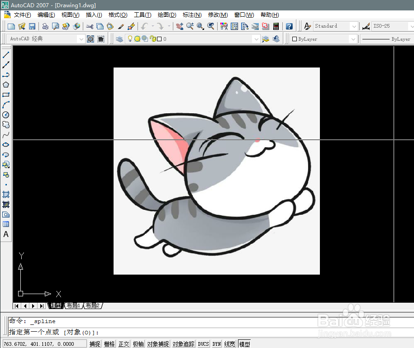This screenshot has width=414, height=348.
Task: Select the Ellipse tool
Action: (6, 145)
